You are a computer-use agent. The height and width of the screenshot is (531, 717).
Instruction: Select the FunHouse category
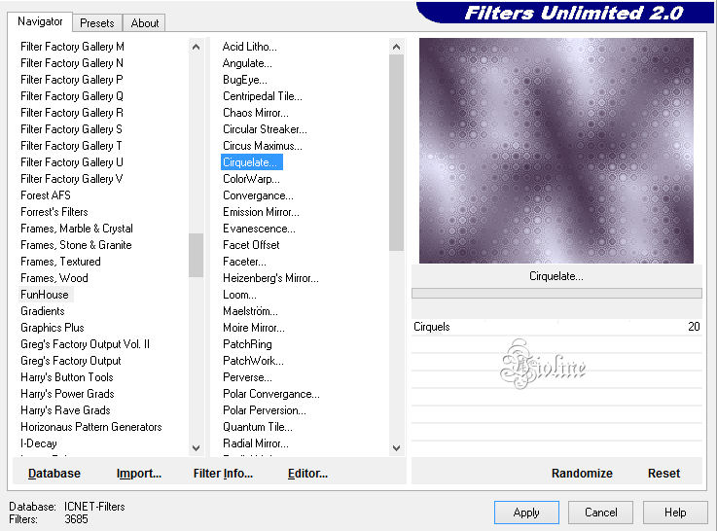45,295
